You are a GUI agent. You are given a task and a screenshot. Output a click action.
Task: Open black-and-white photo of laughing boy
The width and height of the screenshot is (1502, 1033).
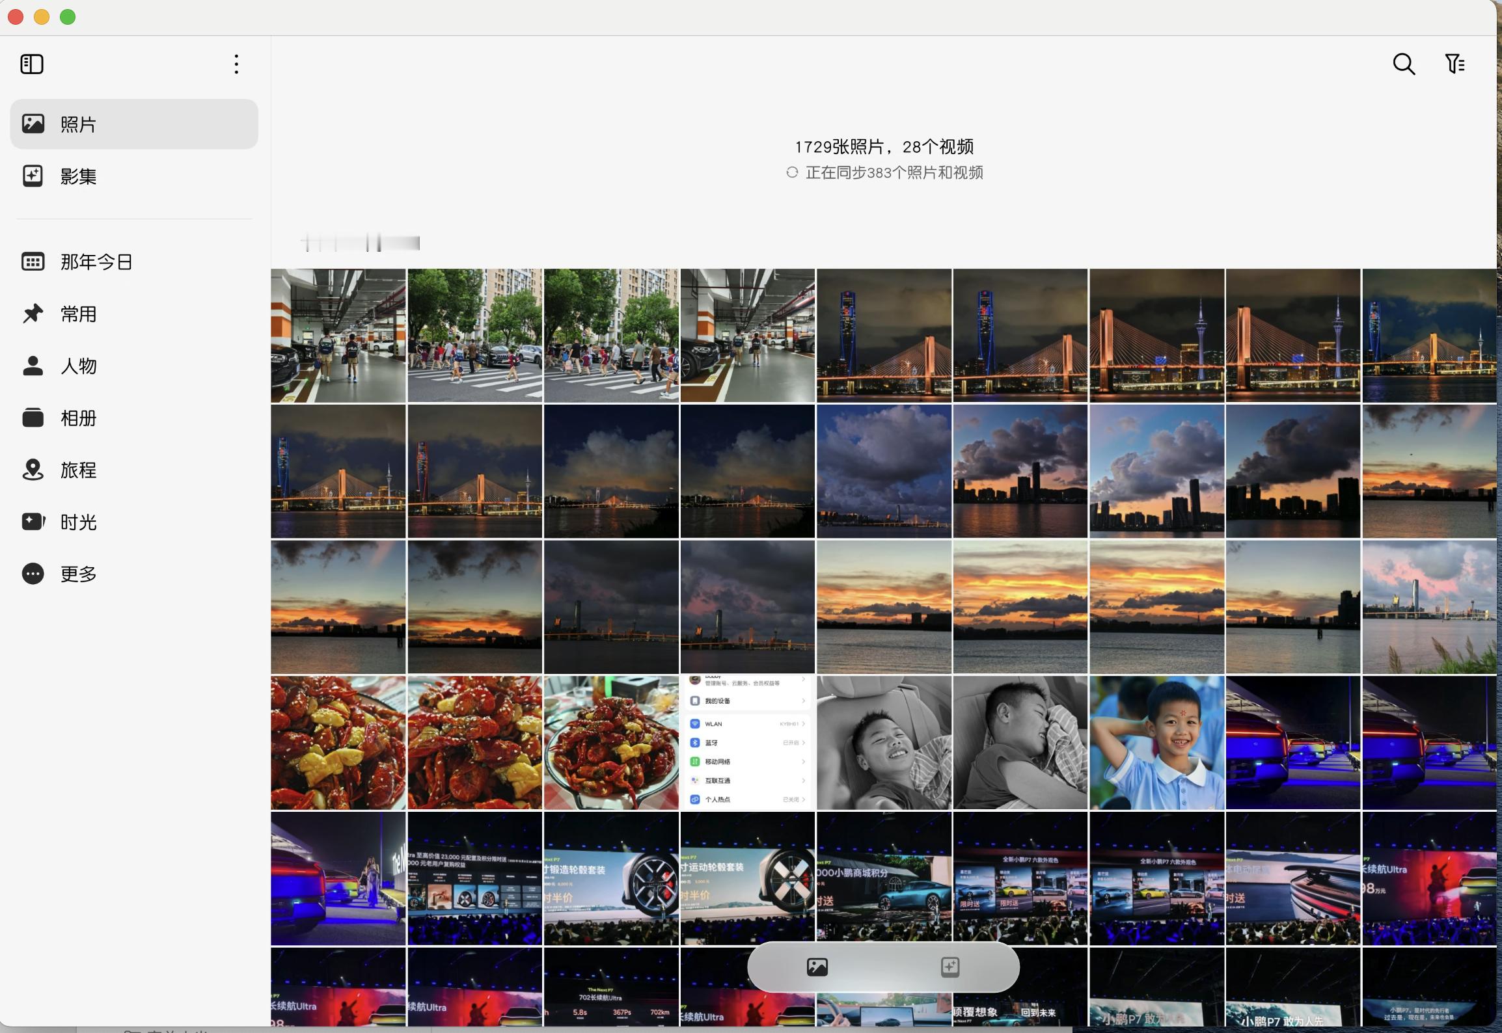(x=884, y=742)
